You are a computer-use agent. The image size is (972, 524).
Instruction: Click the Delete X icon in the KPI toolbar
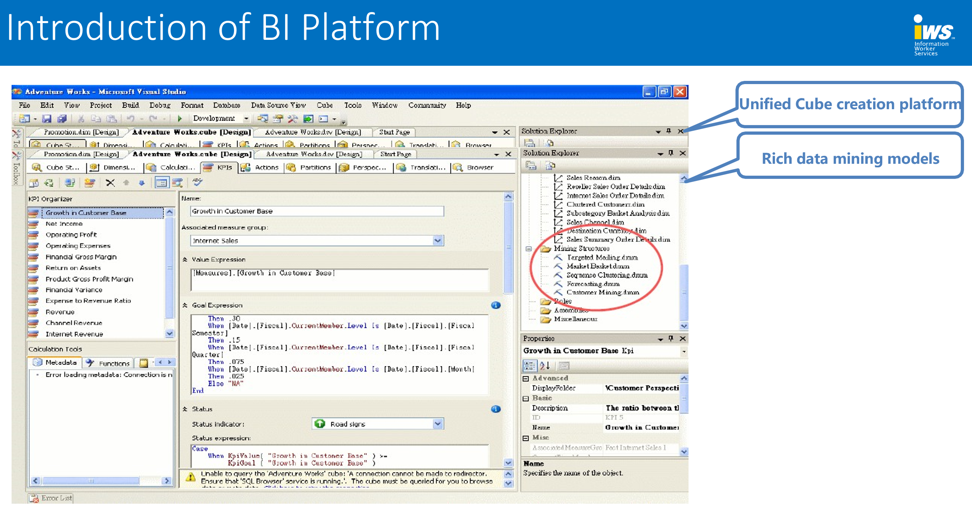110,183
